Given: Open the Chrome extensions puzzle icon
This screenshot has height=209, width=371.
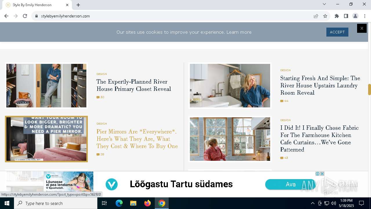Looking at the screenshot, I should point(337,16).
